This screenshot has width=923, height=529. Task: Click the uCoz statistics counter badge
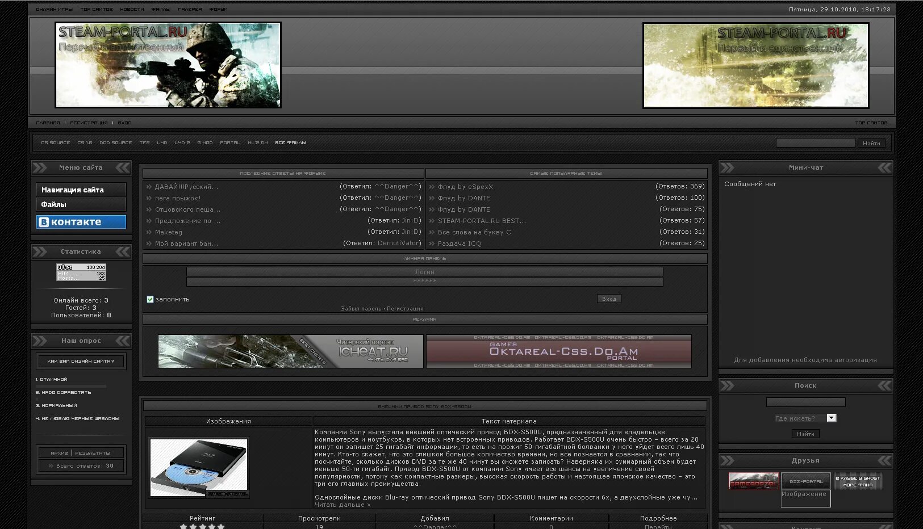(81, 272)
